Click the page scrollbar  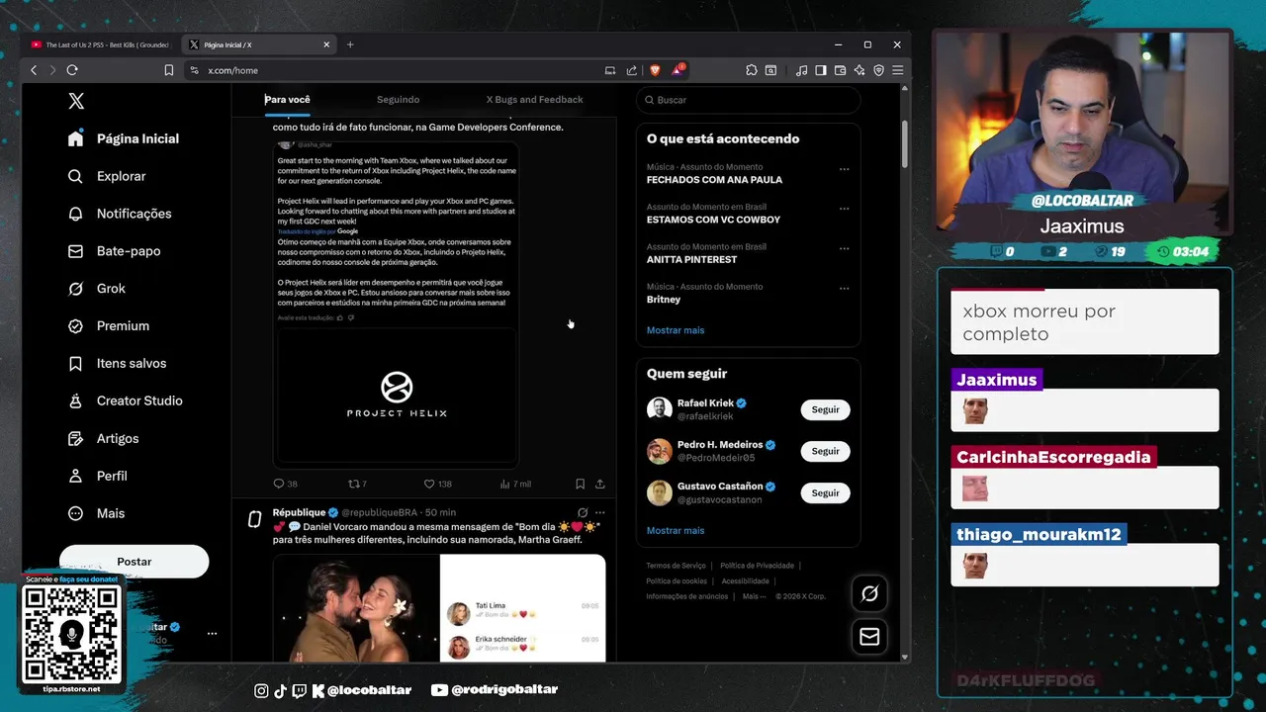coord(904,143)
